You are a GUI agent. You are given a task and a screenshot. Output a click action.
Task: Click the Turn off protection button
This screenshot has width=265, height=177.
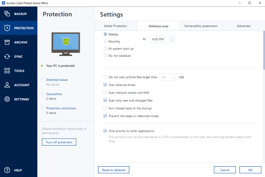(x=59, y=142)
